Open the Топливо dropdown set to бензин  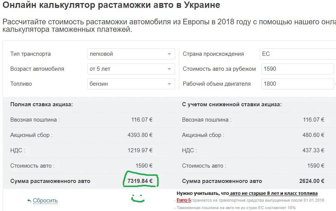[x=131, y=84]
